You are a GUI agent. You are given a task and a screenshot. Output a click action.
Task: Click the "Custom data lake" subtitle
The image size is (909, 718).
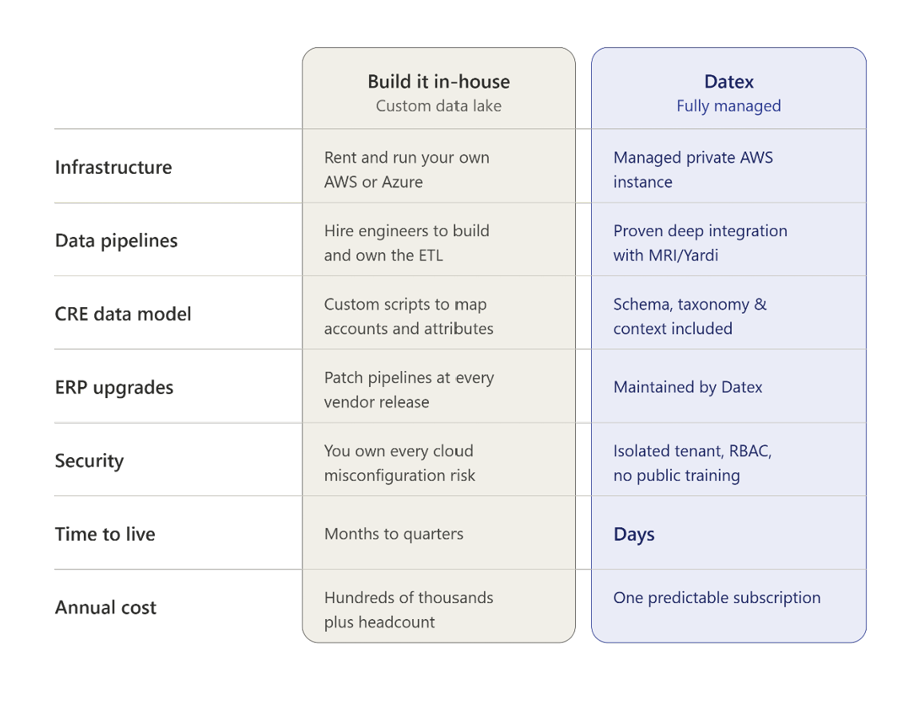click(439, 106)
